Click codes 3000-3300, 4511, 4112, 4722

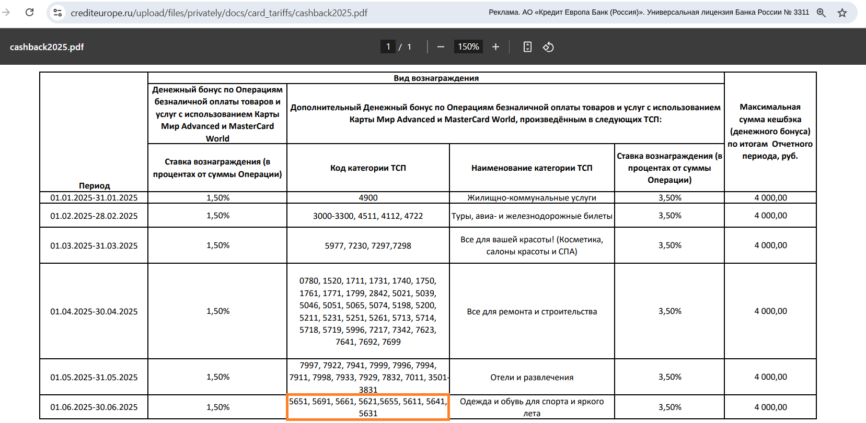pyautogui.click(x=368, y=216)
